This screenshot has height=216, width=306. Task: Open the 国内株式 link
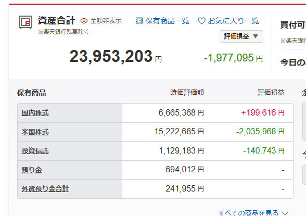tap(35, 113)
